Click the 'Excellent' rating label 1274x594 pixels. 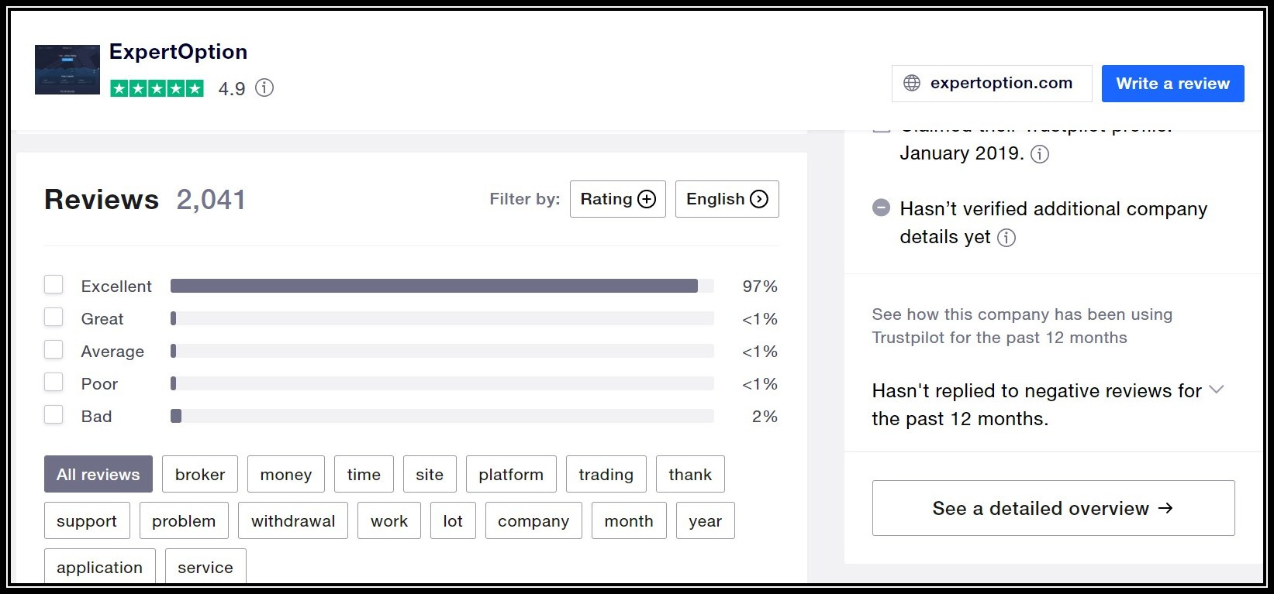(x=116, y=286)
